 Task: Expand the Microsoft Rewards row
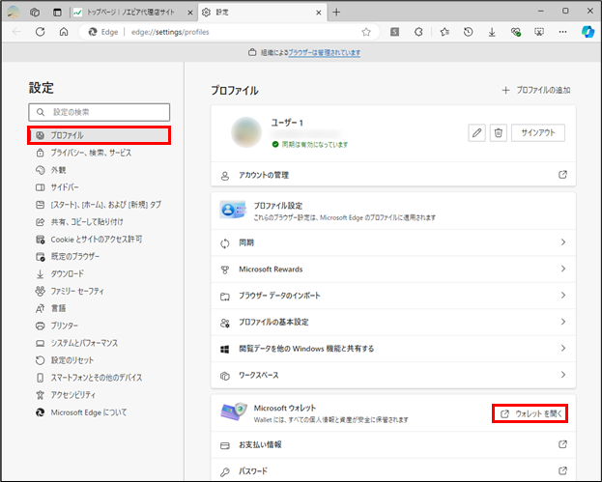pos(393,269)
